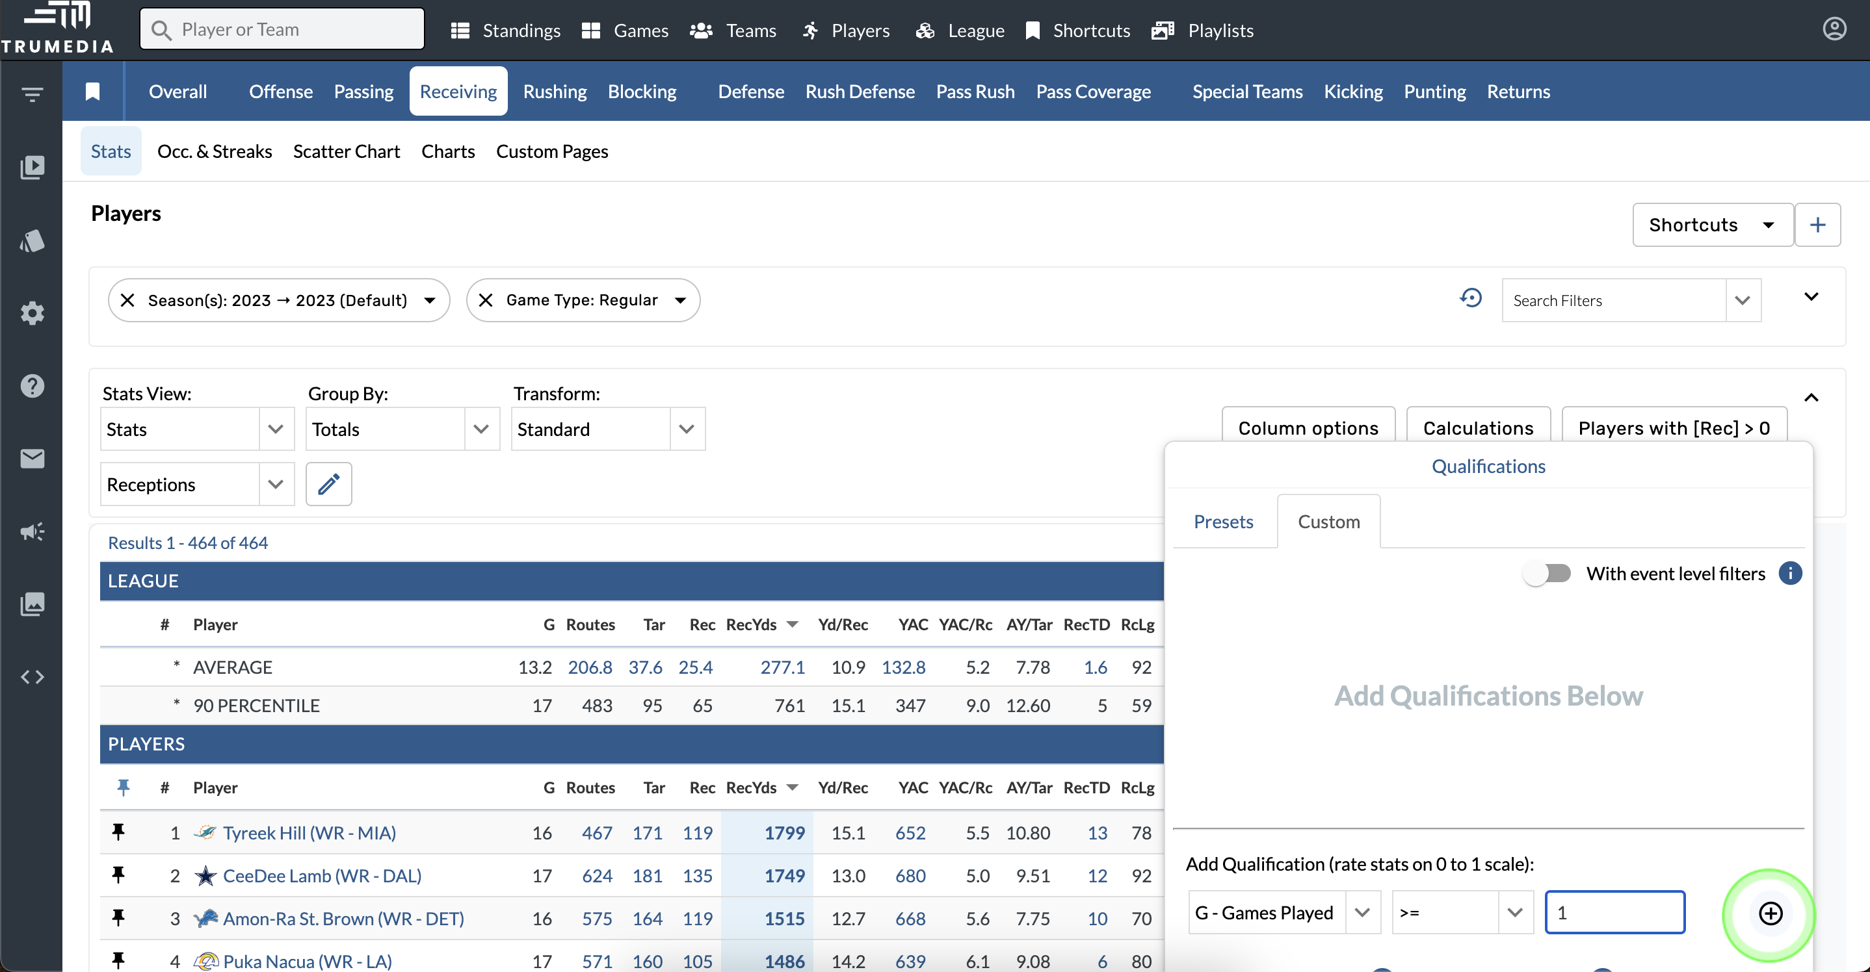The image size is (1870, 972).
Task: Click the reset filters history icon
Action: click(1471, 298)
